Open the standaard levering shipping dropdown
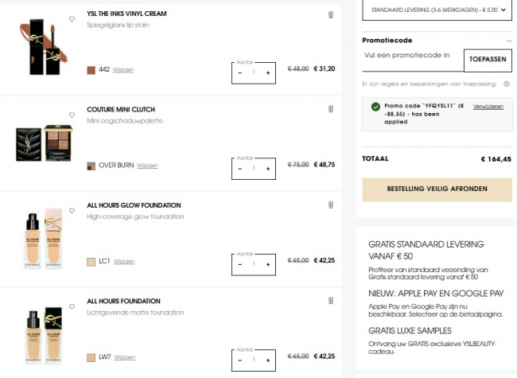 click(437, 10)
